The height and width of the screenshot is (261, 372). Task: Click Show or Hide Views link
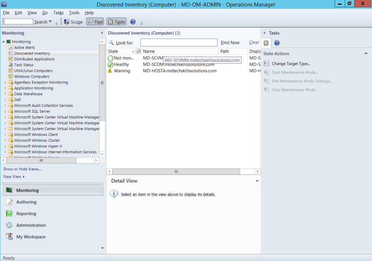point(22,169)
